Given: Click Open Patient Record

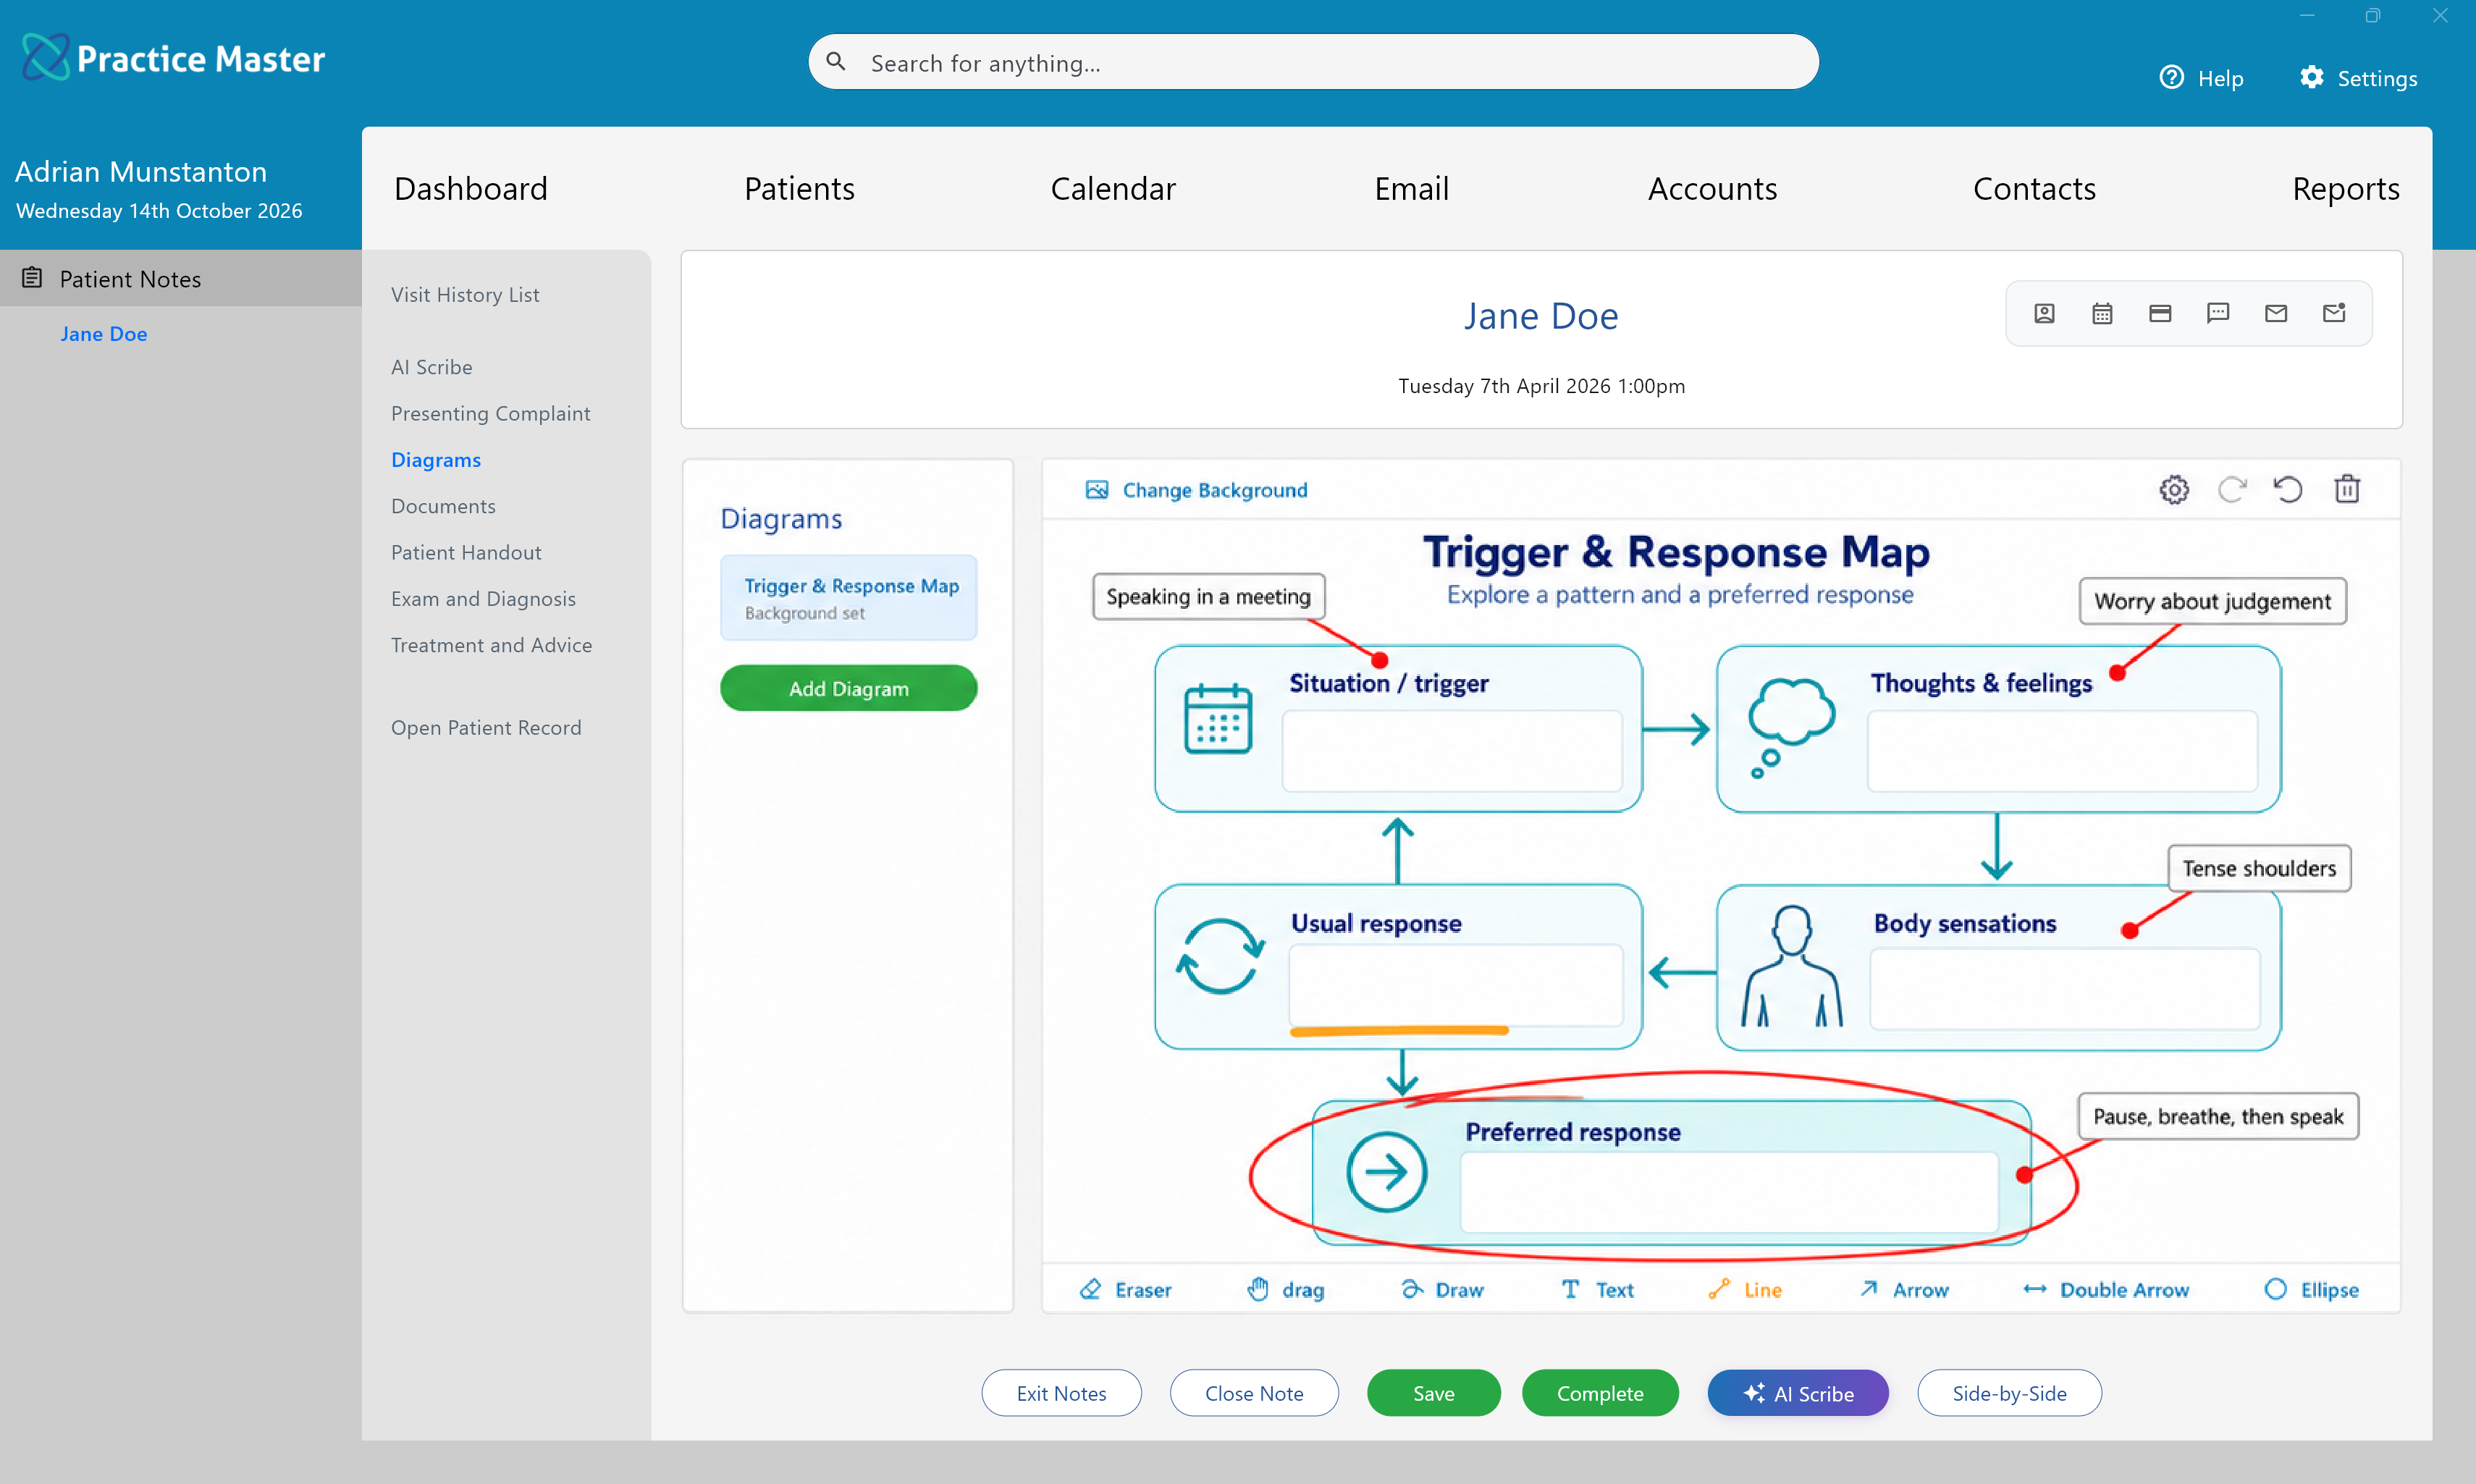Looking at the screenshot, I should coord(486,728).
